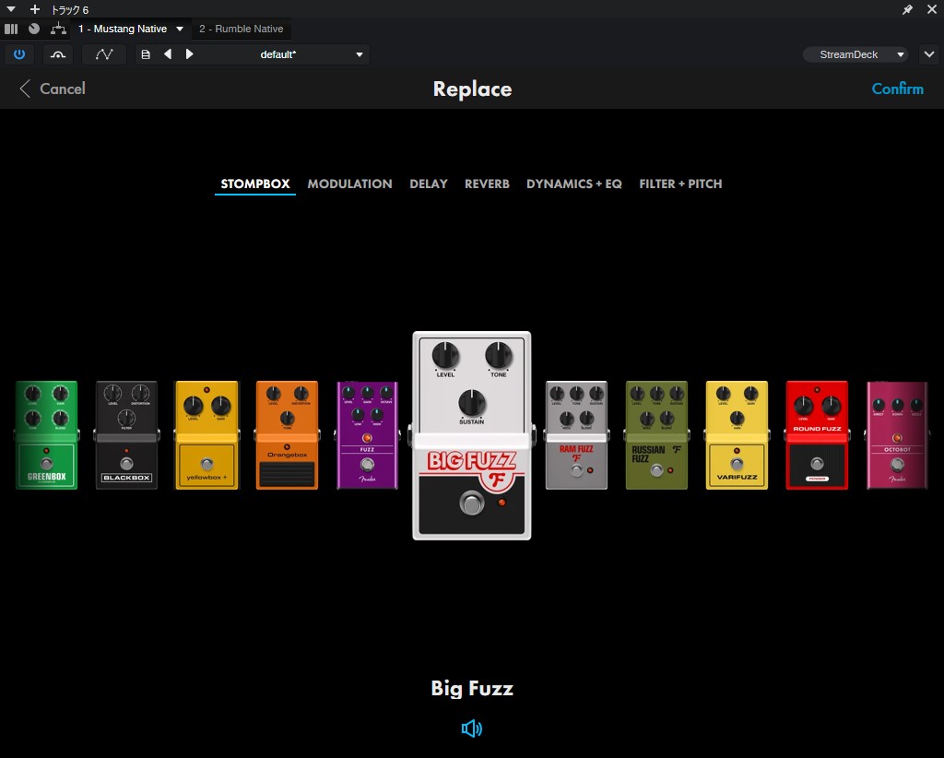Open the automation curve icon
Screen dimensions: 944x758
[x=104, y=54]
